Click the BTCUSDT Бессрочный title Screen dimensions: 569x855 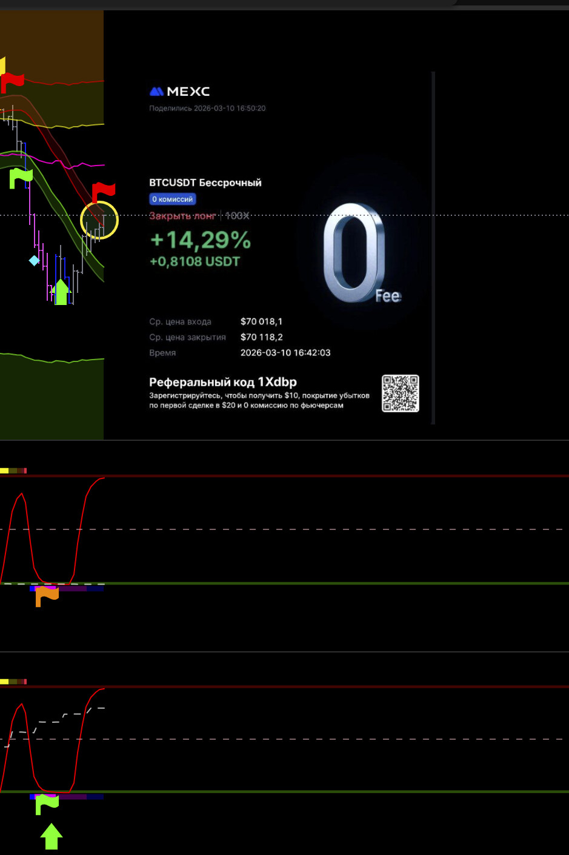205,183
